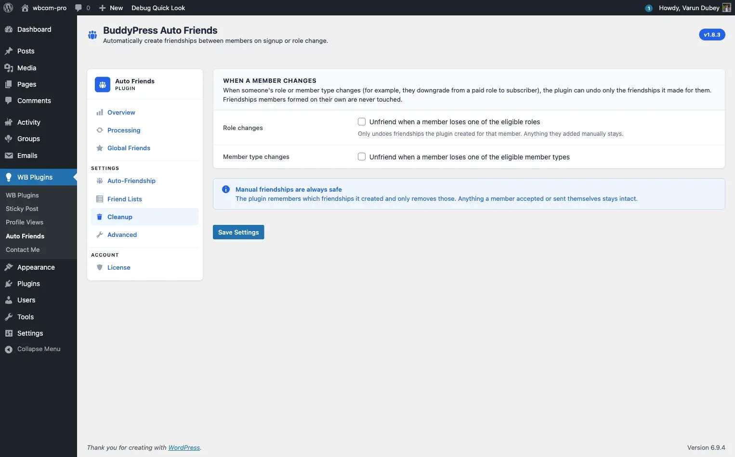Click the Comments icon in sidebar
735x457 pixels.
tap(9, 101)
